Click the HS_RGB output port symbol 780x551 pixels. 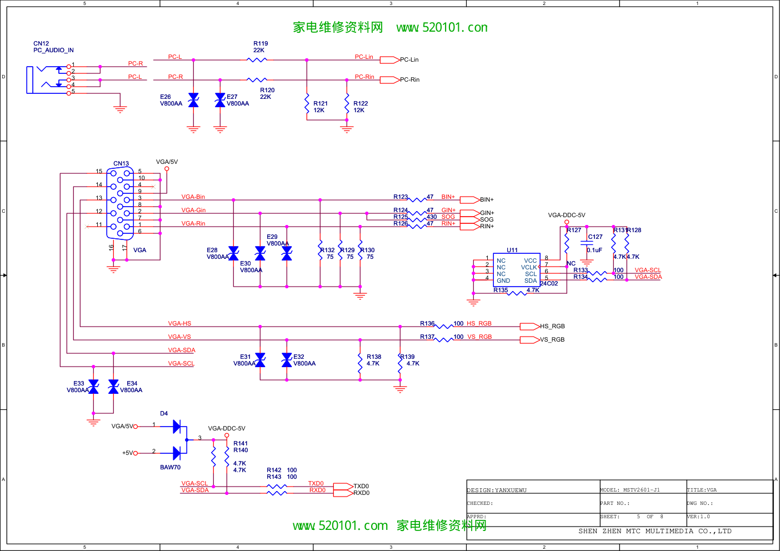click(530, 326)
